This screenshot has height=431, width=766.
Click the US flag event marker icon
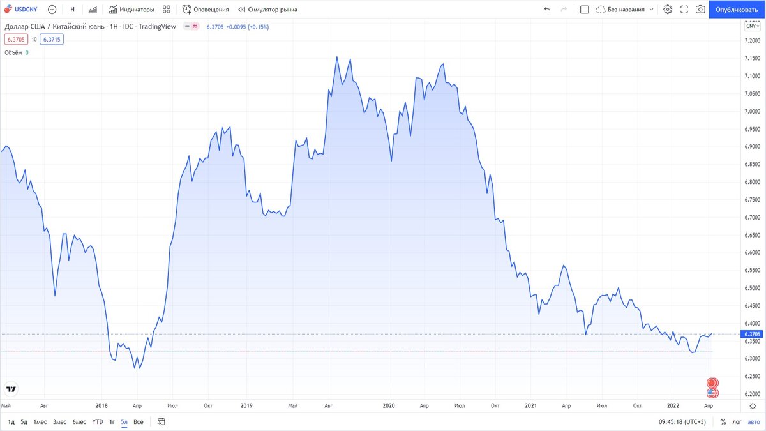tap(713, 393)
